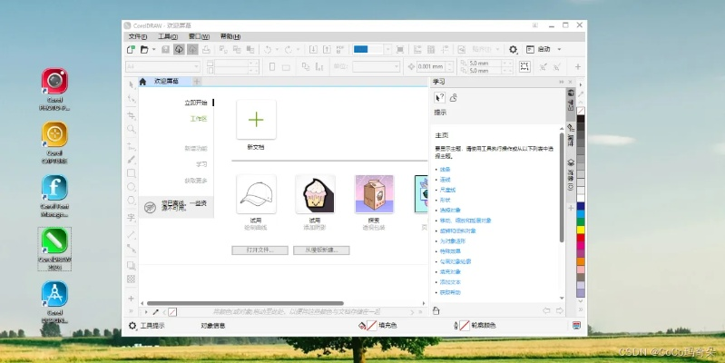
Task: Expand the Open file icon's dropdown arrow
Action: tap(152, 49)
